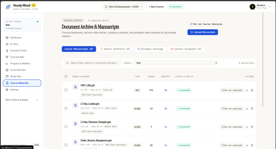Expand More Tools & Catalog

coord(22,100)
